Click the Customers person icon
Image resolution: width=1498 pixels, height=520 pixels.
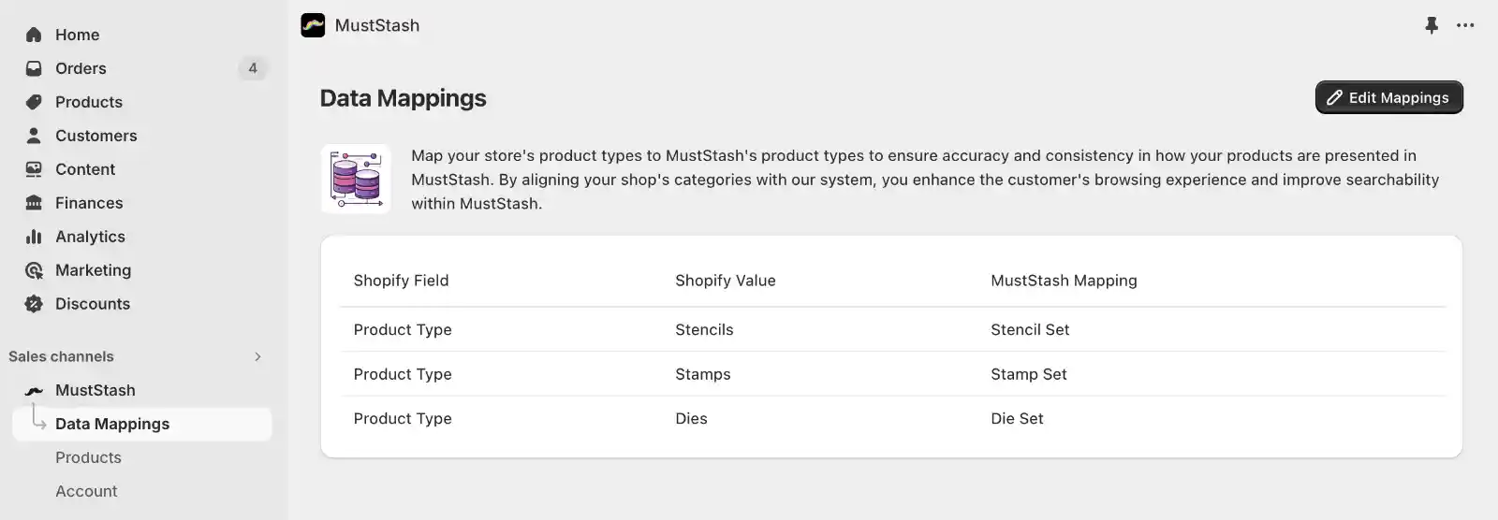34,136
